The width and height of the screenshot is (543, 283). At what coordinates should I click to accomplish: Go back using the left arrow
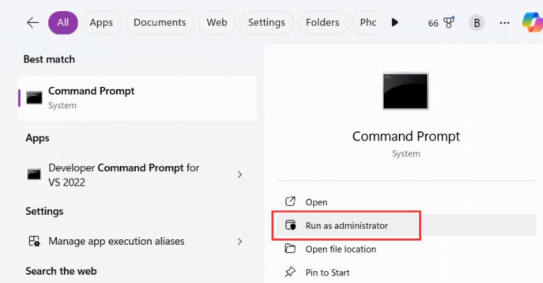[x=33, y=23]
